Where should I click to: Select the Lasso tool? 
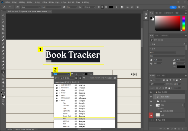coord(3,23)
